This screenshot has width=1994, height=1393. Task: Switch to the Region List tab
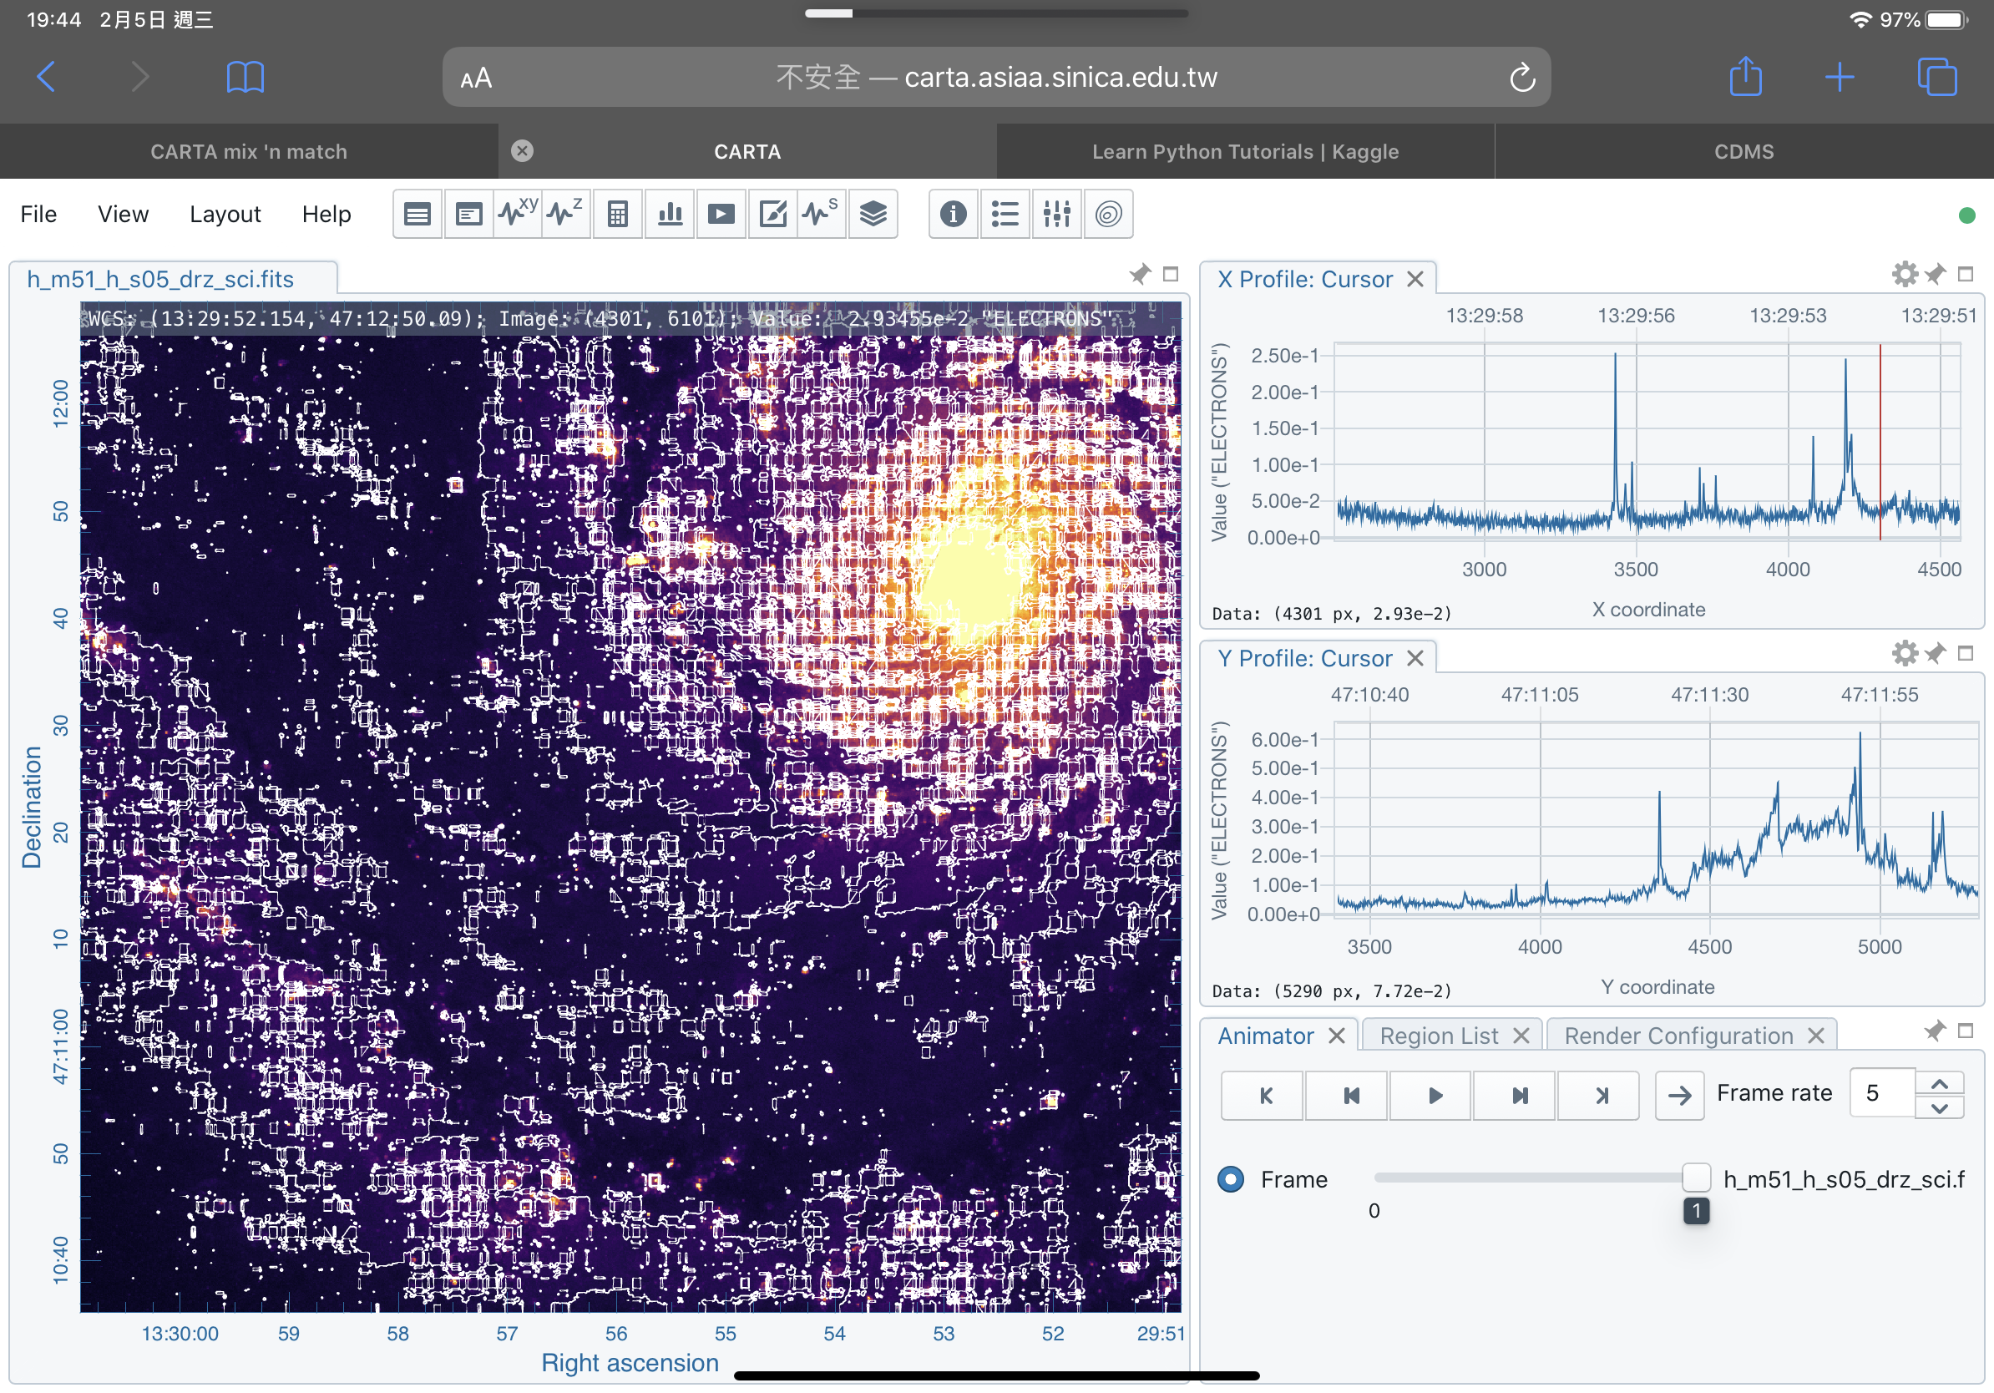(x=1438, y=1036)
